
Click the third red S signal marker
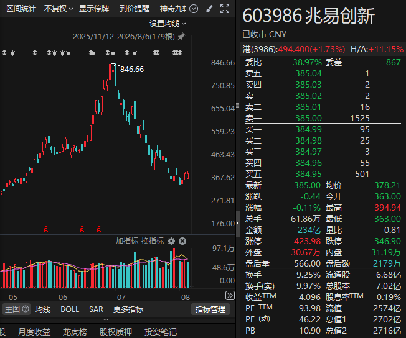point(98,229)
